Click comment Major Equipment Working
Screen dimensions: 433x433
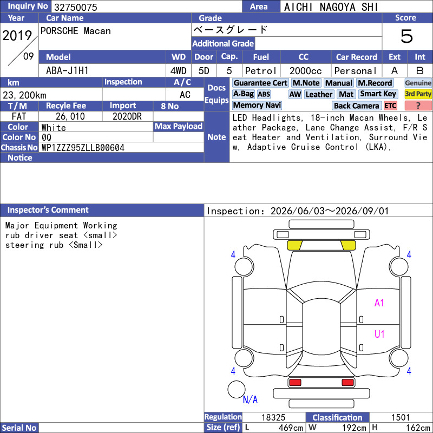point(61,226)
